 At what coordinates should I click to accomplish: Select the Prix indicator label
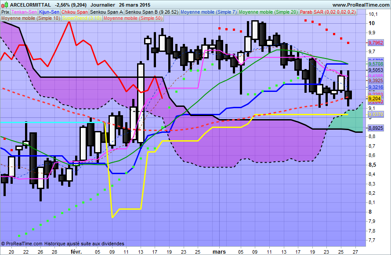point(5,12)
